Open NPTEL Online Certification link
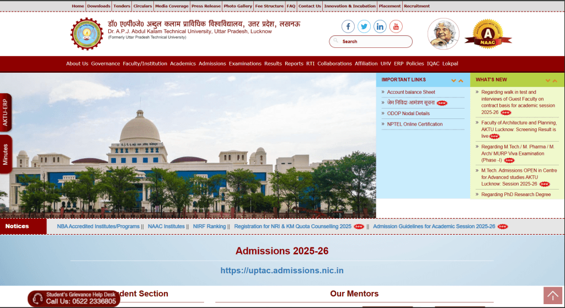The height and width of the screenshot is (308, 565). pyautogui.click(x=415, y=124)
